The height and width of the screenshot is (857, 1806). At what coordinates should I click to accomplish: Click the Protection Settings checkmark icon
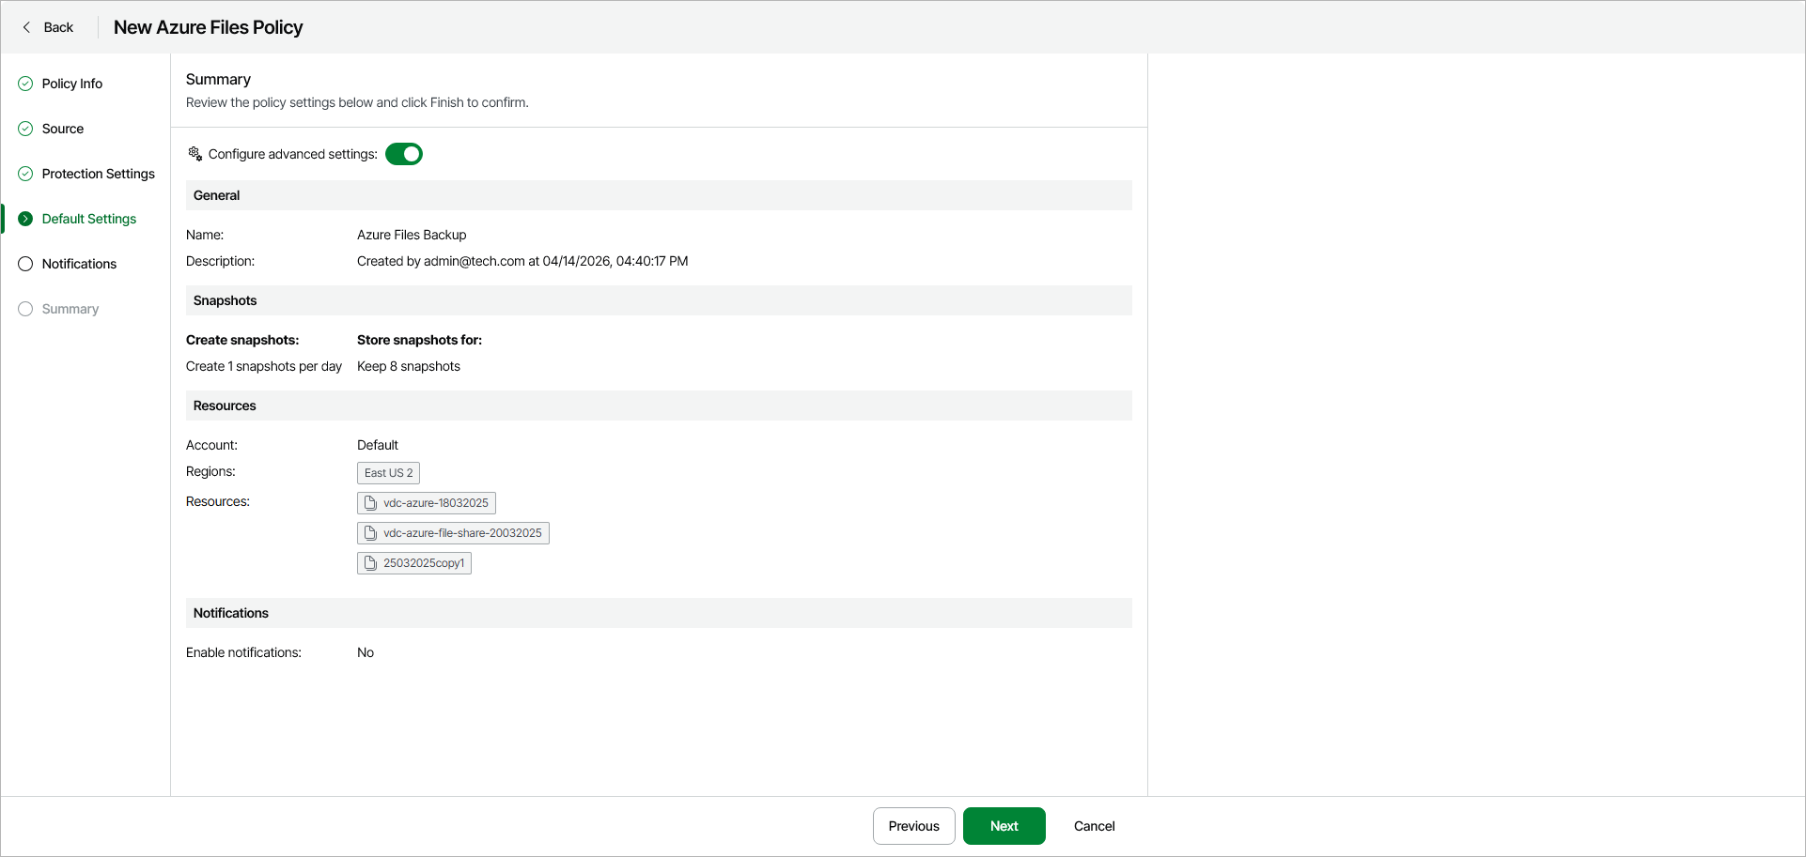25,174
